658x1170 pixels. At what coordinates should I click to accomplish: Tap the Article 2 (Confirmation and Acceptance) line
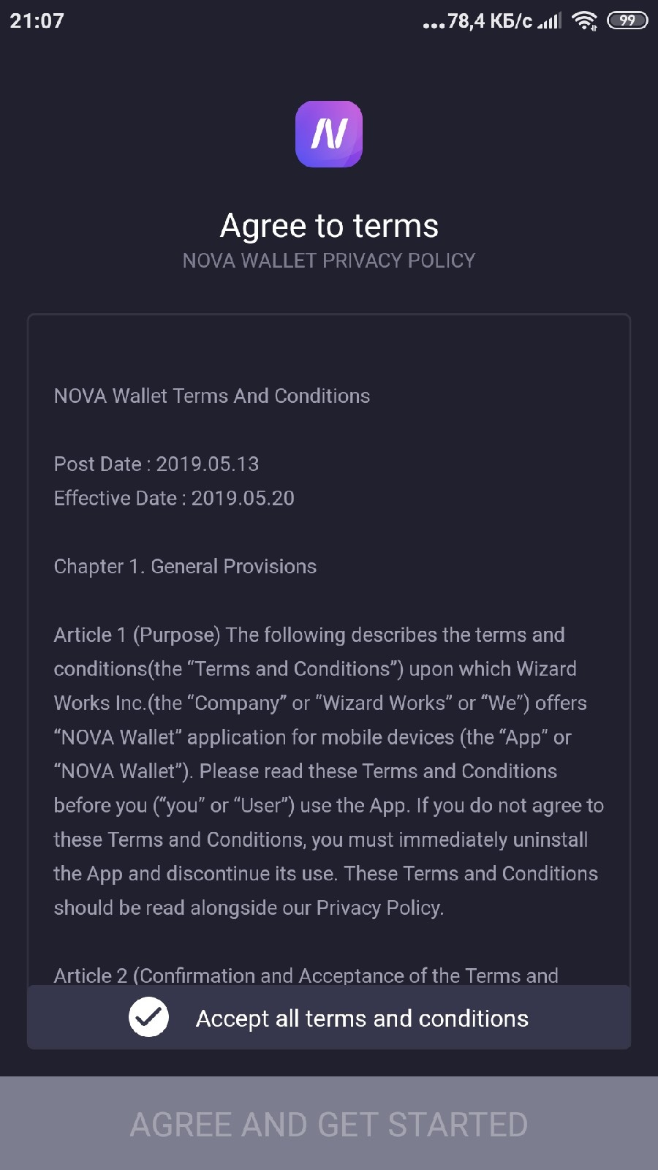[x=306, y=975]
